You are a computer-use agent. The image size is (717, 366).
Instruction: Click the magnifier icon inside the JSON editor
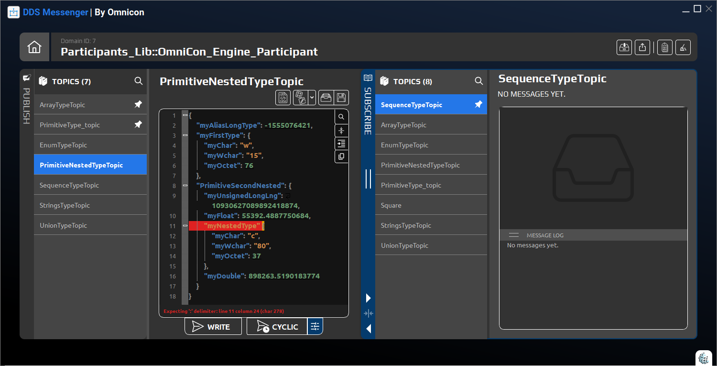click(x=341, y=116)
